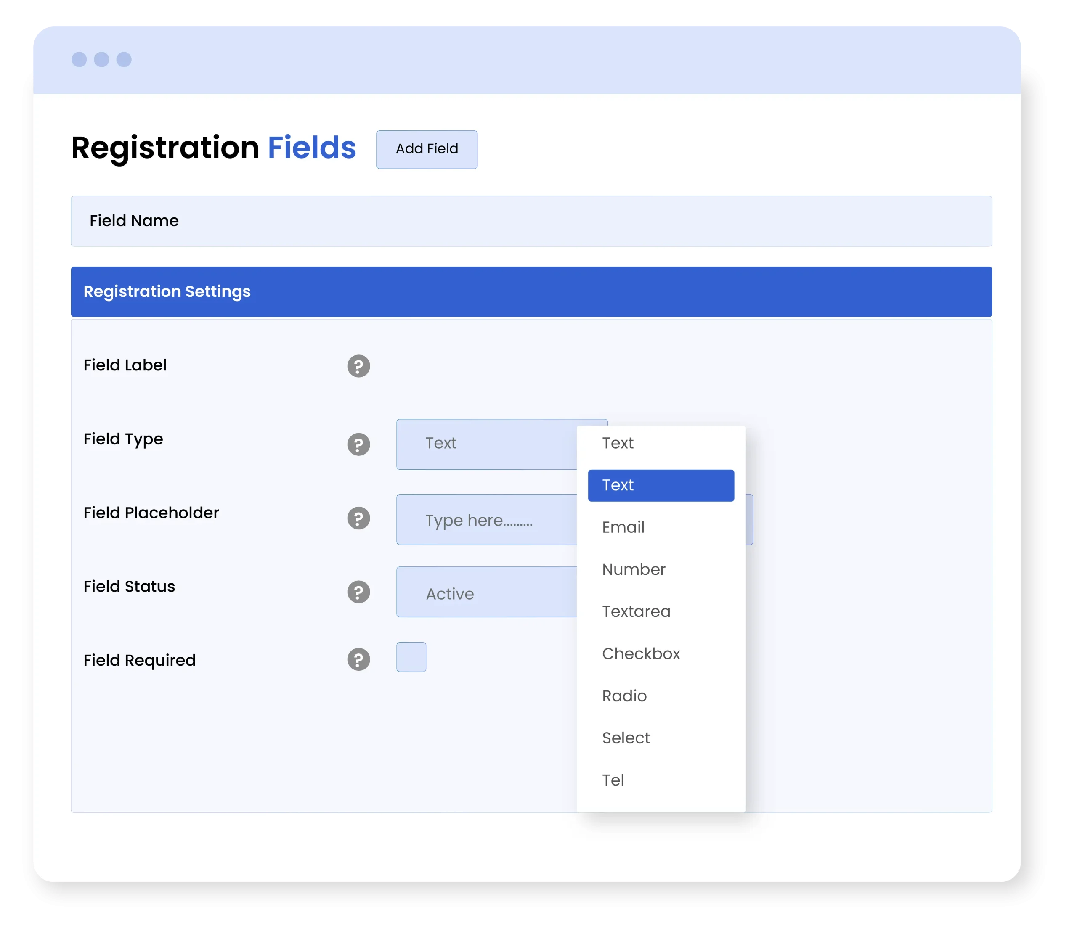1077x931 pixels.
Task: Pick the Select field type option
Action: click(x=626, y=738)
